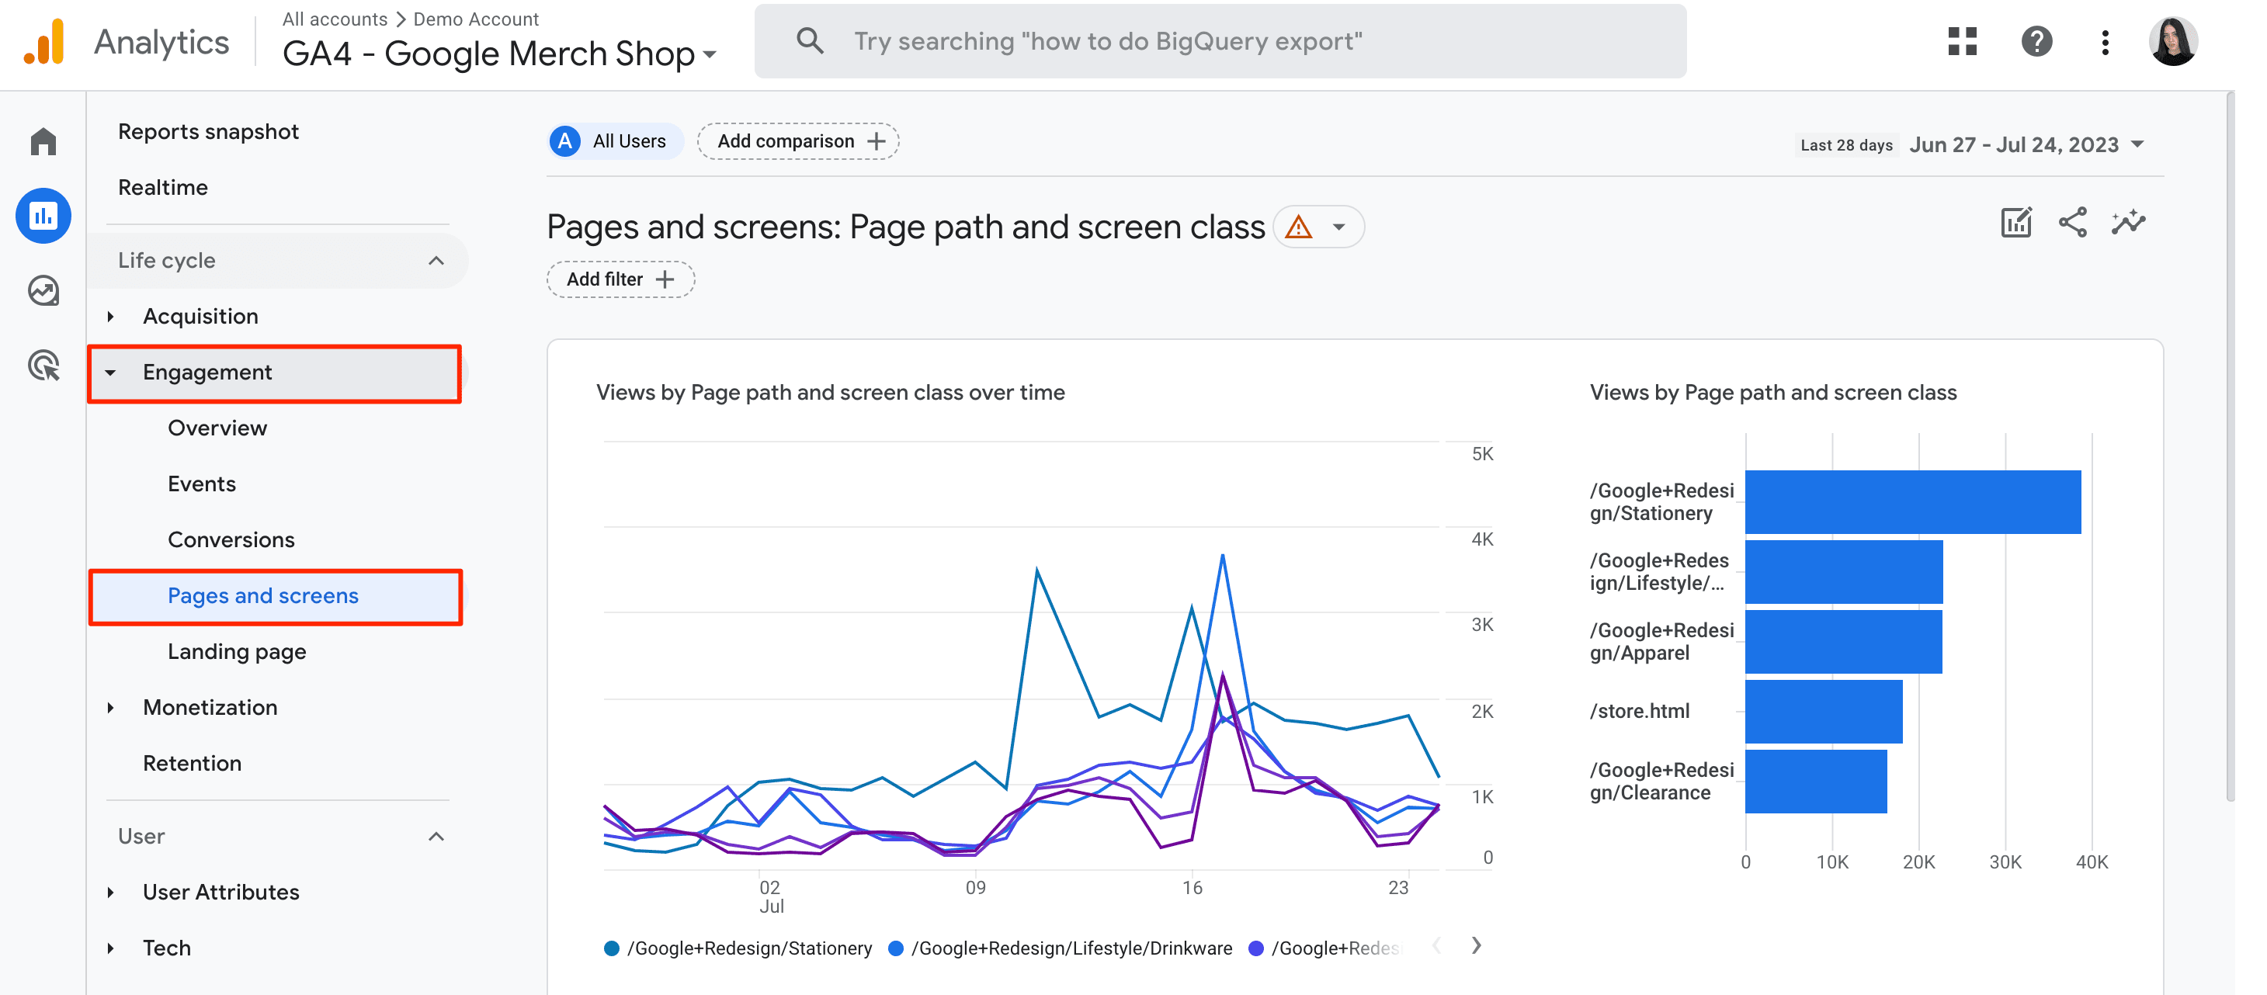Open the Explore icon in left rail

[43, 290]
